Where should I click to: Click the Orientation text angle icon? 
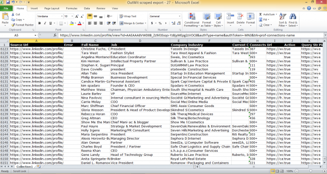click(x=109, y=16)
